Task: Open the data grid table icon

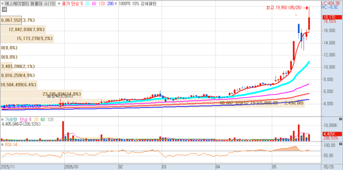Action: click(x=4, y=9)
